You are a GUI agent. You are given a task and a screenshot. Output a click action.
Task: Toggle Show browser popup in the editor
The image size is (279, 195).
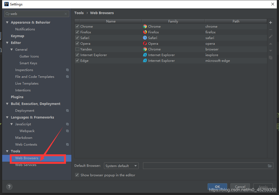pos(77,175)
